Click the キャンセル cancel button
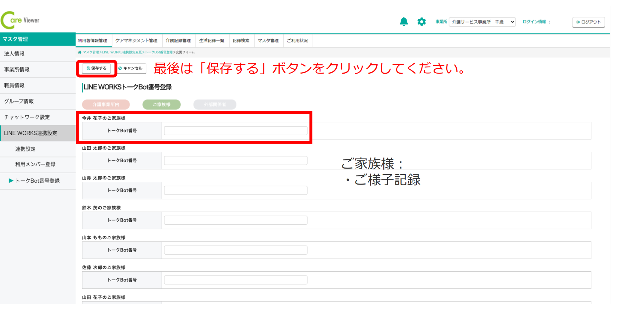Screen dimensions: 620x330 [x=131, y=68]
